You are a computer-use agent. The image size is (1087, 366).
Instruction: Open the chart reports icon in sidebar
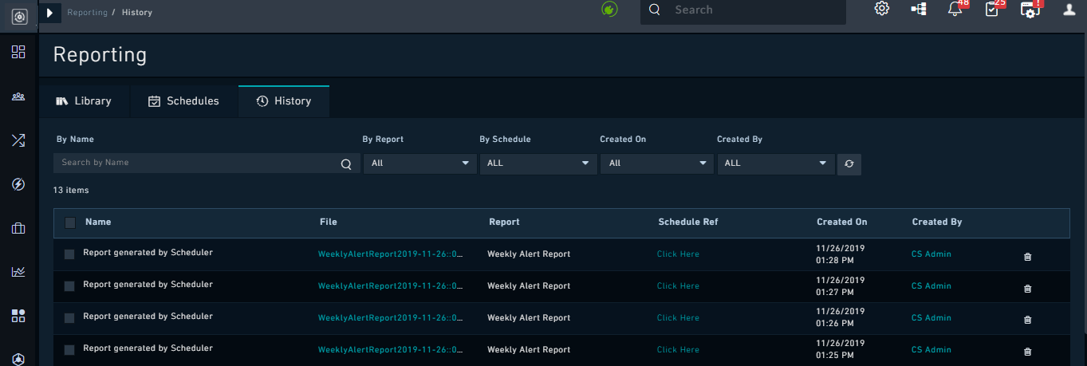[18, 272]
